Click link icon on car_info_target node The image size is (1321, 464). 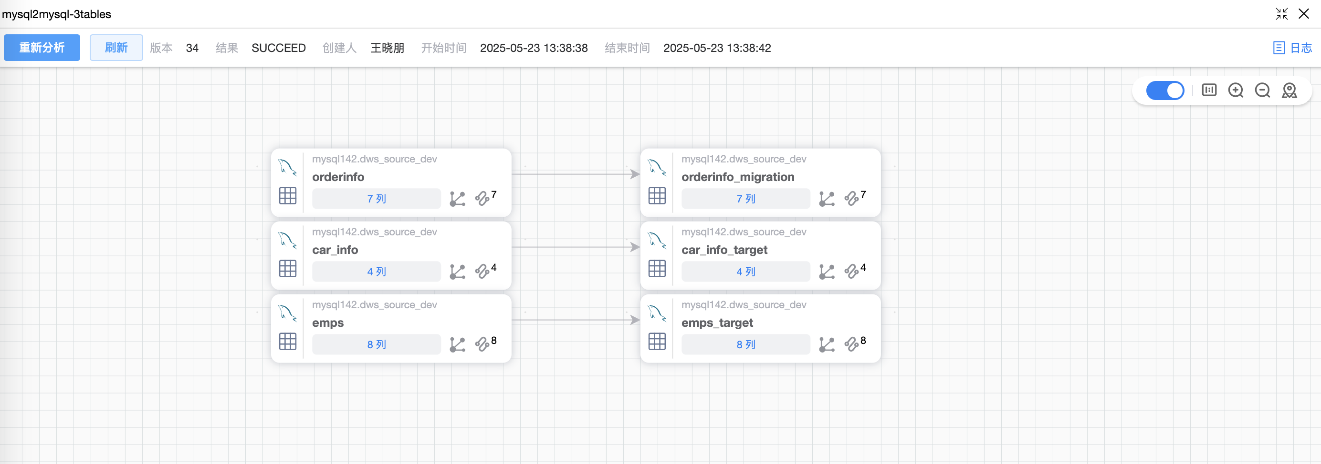click(x=851, y=272)
